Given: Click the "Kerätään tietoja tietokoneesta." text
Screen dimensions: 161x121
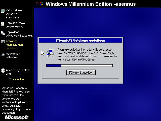Looking at the screenshot, I should pyautogui.click(x=15, y=25).
